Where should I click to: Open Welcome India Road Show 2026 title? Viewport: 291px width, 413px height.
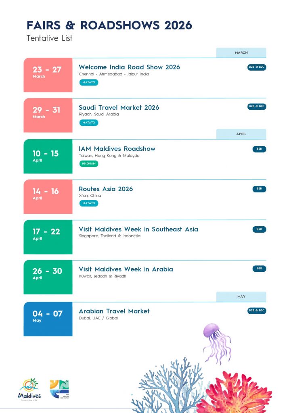point(129,67)
